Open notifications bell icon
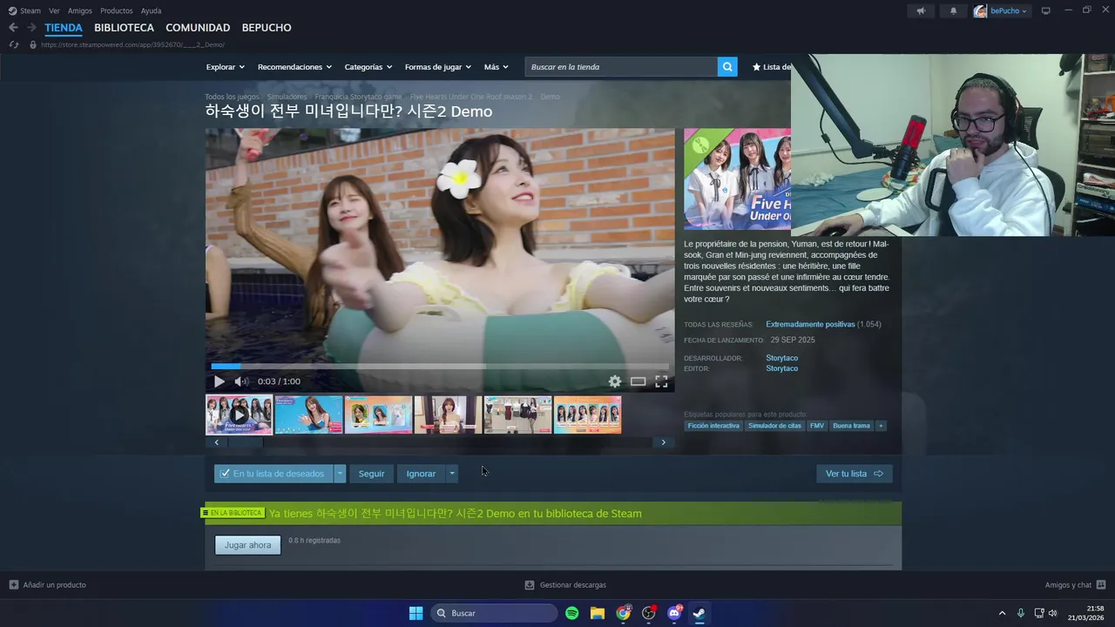 [953, 10]
